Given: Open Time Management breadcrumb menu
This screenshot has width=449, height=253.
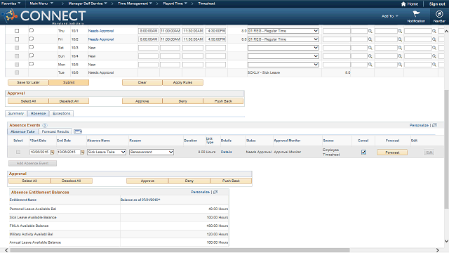Looking at the screenshot, I should tap(135, 4).
